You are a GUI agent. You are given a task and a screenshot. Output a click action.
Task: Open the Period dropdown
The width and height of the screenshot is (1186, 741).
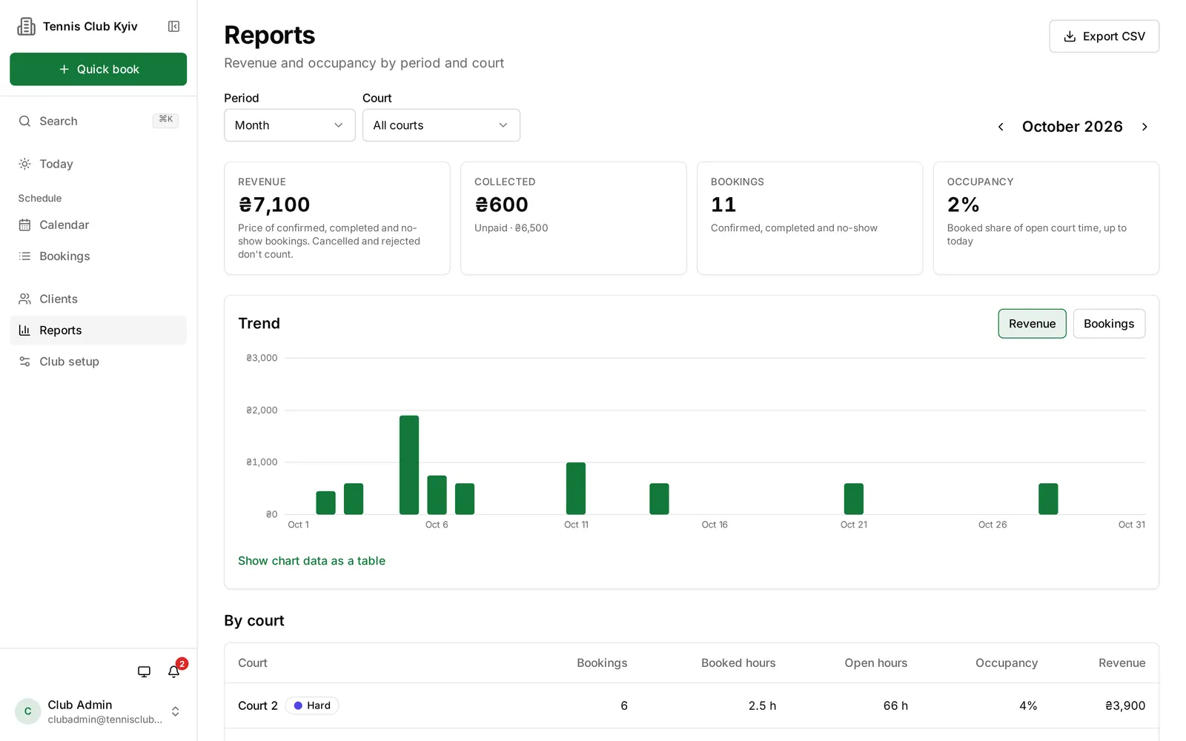[x=290, y=125]
